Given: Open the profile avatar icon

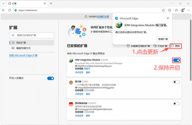Looking at the screenshot, I should (183, 10).
